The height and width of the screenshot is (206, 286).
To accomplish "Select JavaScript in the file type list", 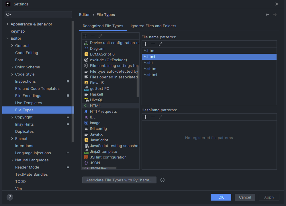I will [99, 140].
